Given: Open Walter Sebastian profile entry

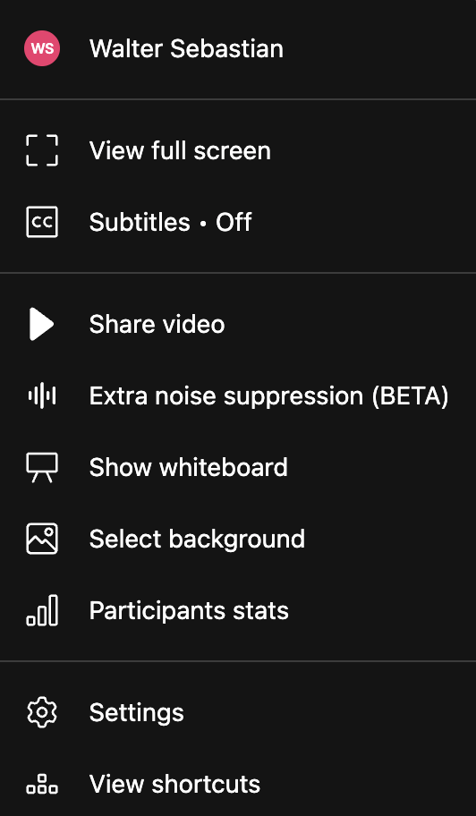Looking at the screenshot, I should [x=238, y=49].
